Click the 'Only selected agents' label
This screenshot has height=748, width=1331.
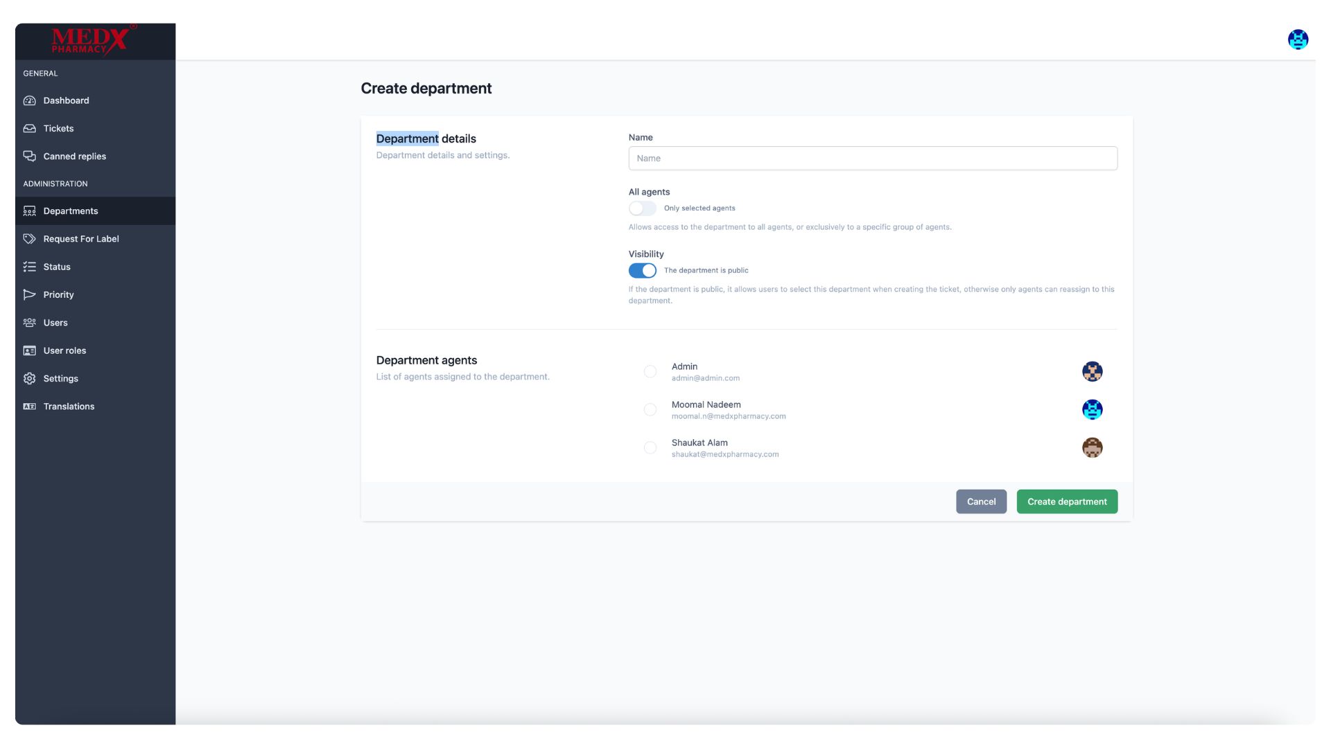coord(699,208)
